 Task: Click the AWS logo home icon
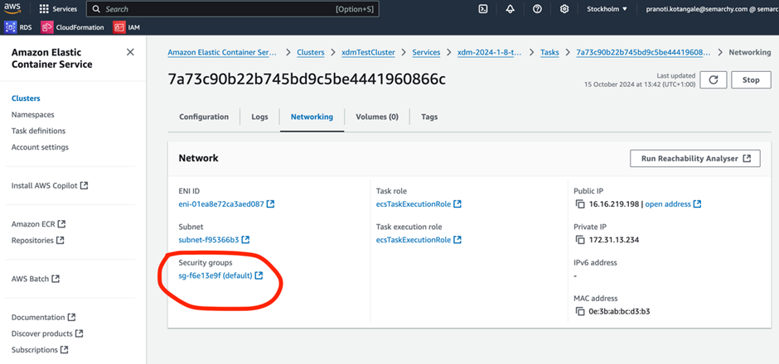tap(13, 8)
